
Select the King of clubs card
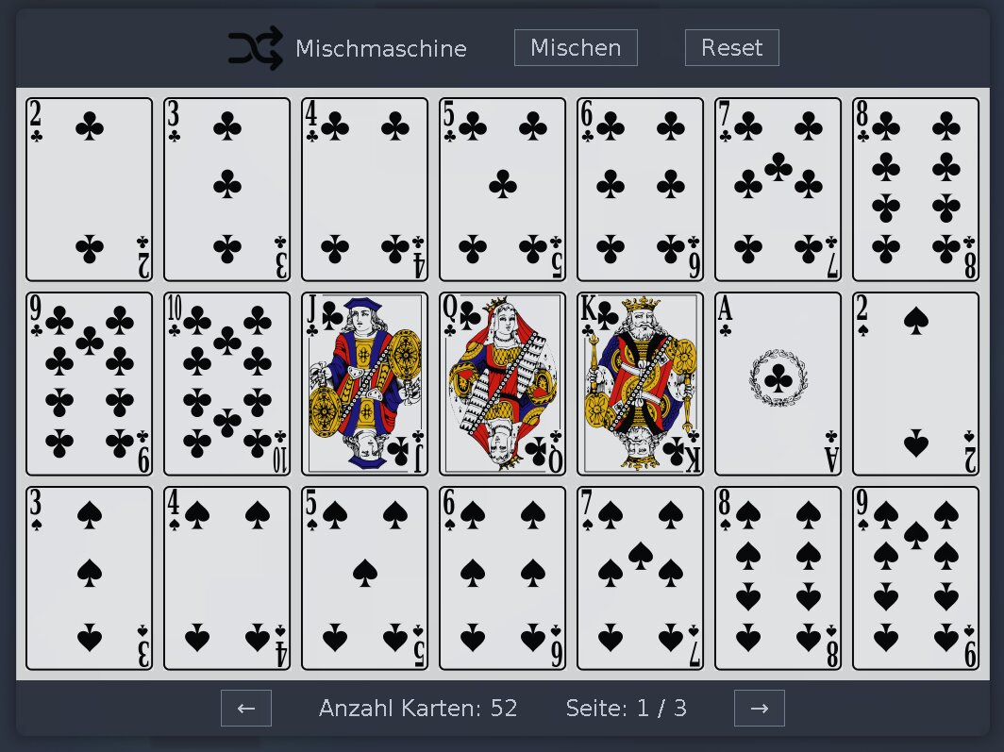(x=641, y=384)
